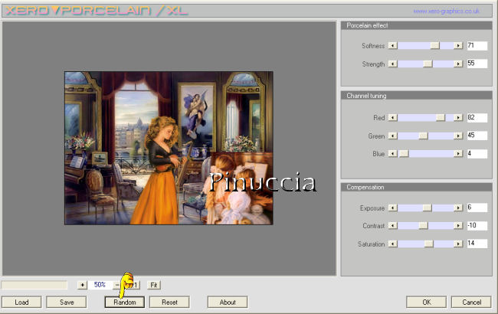Click the Exposure slider thumb
498x314 pixels.
click(428, 208)
